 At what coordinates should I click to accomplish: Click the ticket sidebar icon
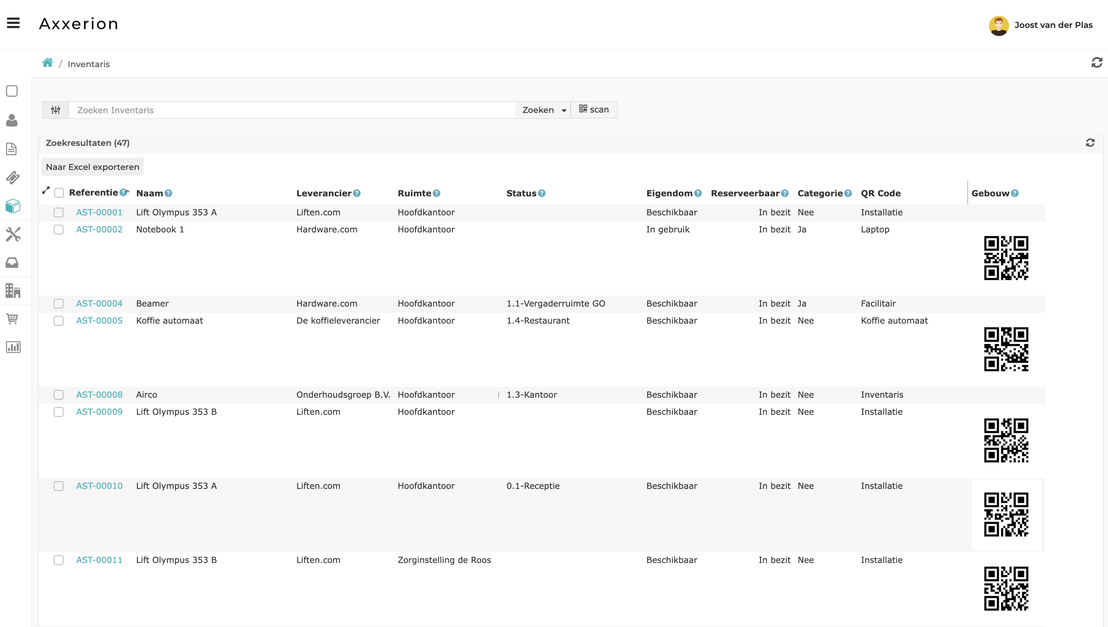[x=12, y=177]
